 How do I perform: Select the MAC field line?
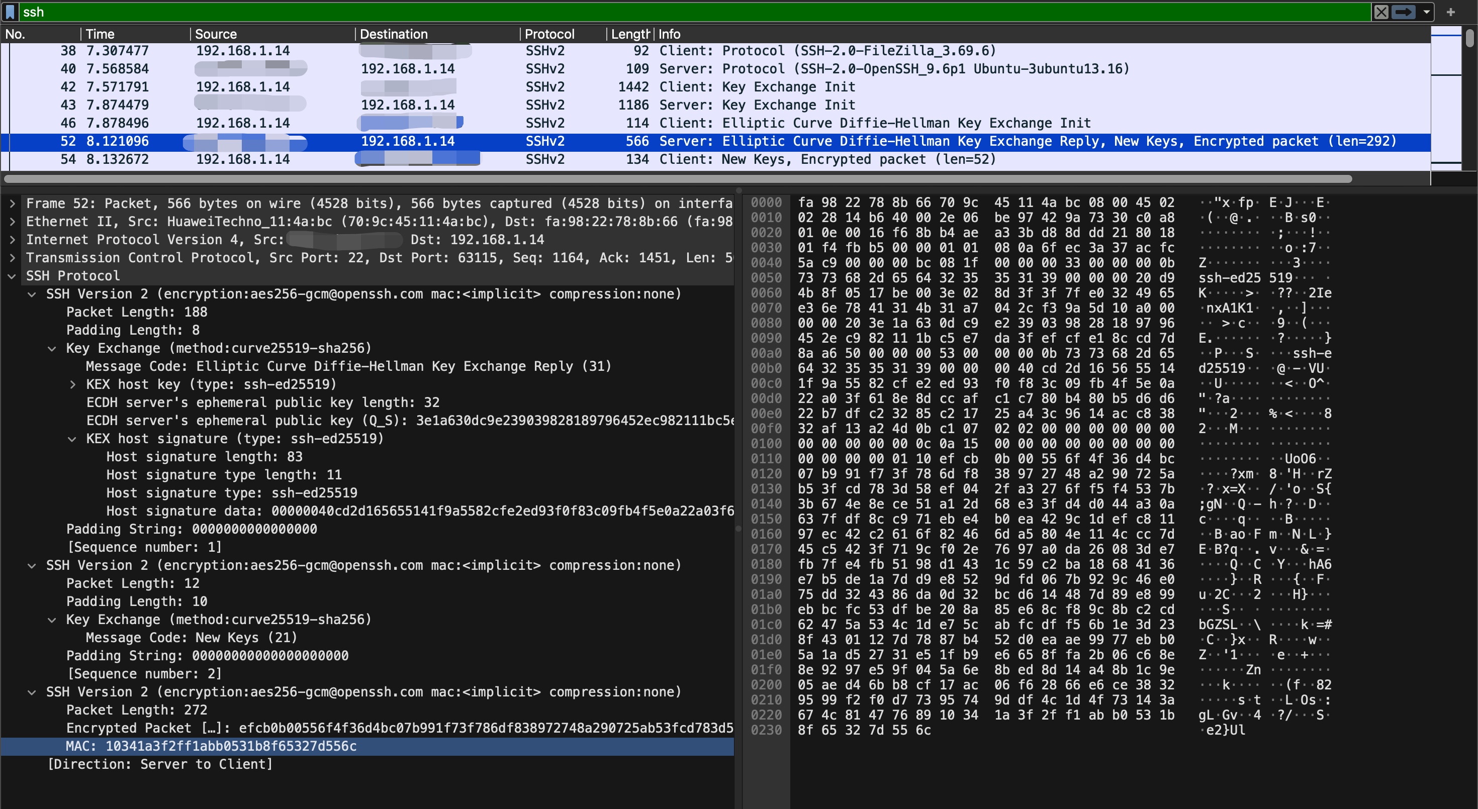[367, 747]
